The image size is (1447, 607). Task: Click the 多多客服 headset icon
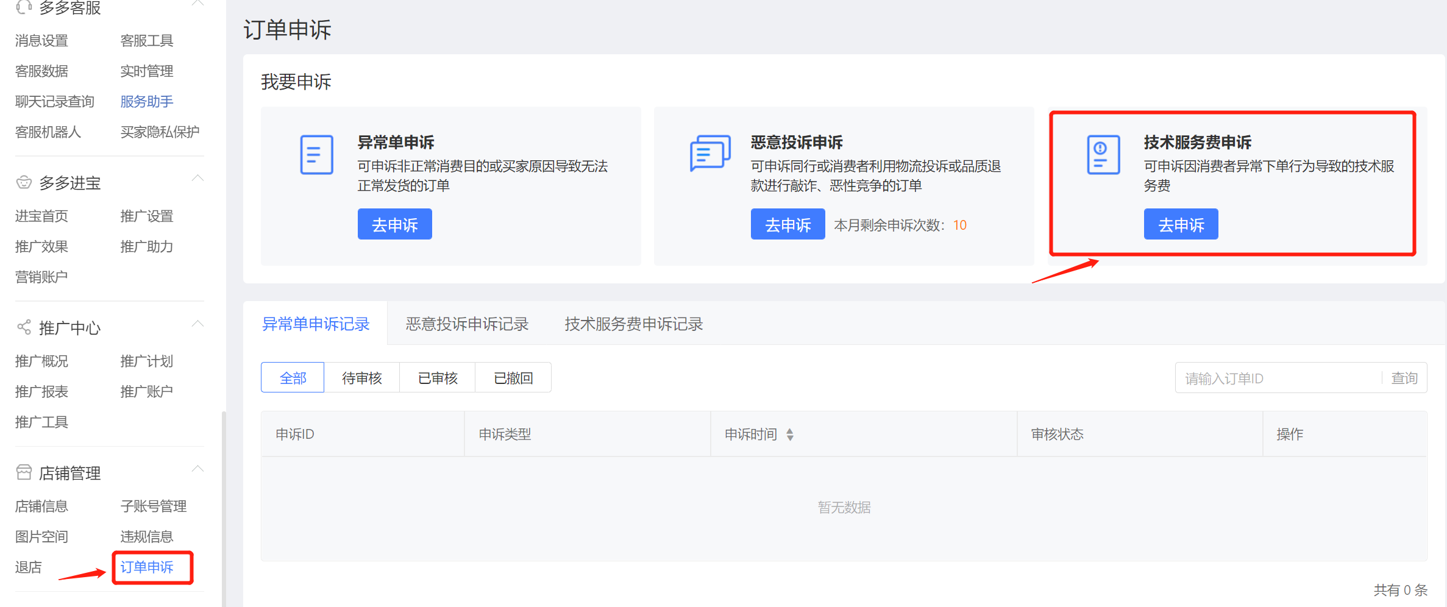coord(24,7)
